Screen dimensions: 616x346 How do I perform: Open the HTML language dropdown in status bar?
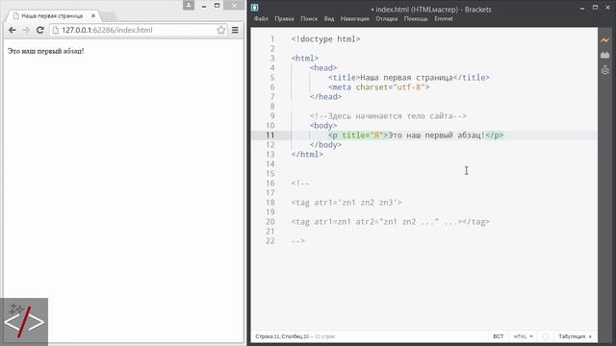point(523,336)
